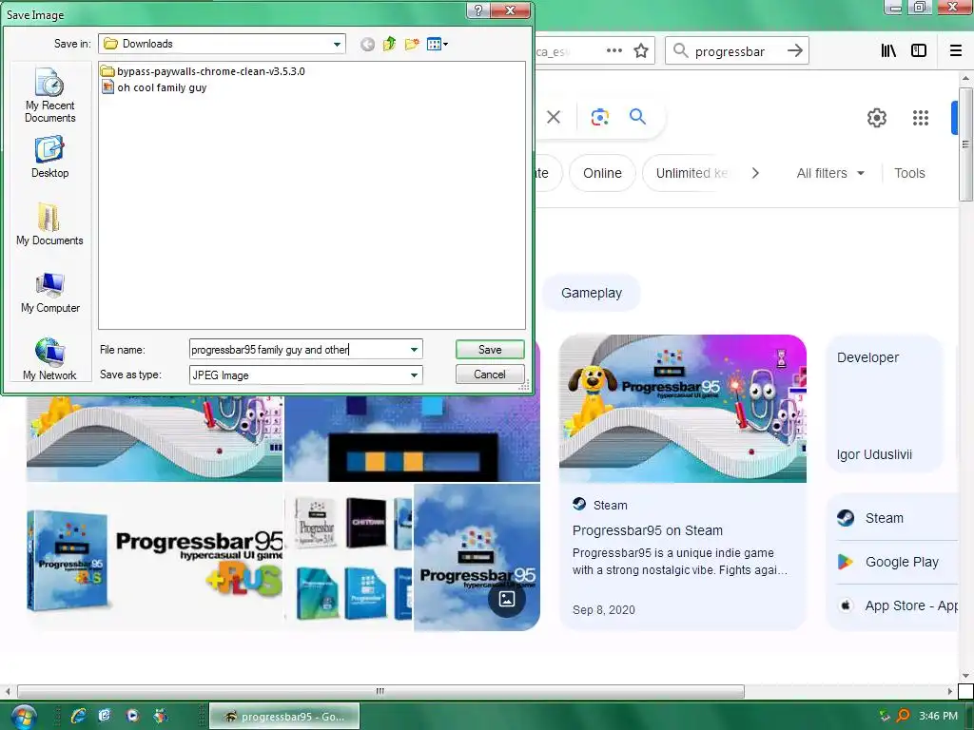Cancel the Save Image dialog
This screenshot has width=974, height=730.
click(x=490, y=375)
